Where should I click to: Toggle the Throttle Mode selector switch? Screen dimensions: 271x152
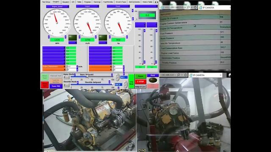tap(66, 85)
